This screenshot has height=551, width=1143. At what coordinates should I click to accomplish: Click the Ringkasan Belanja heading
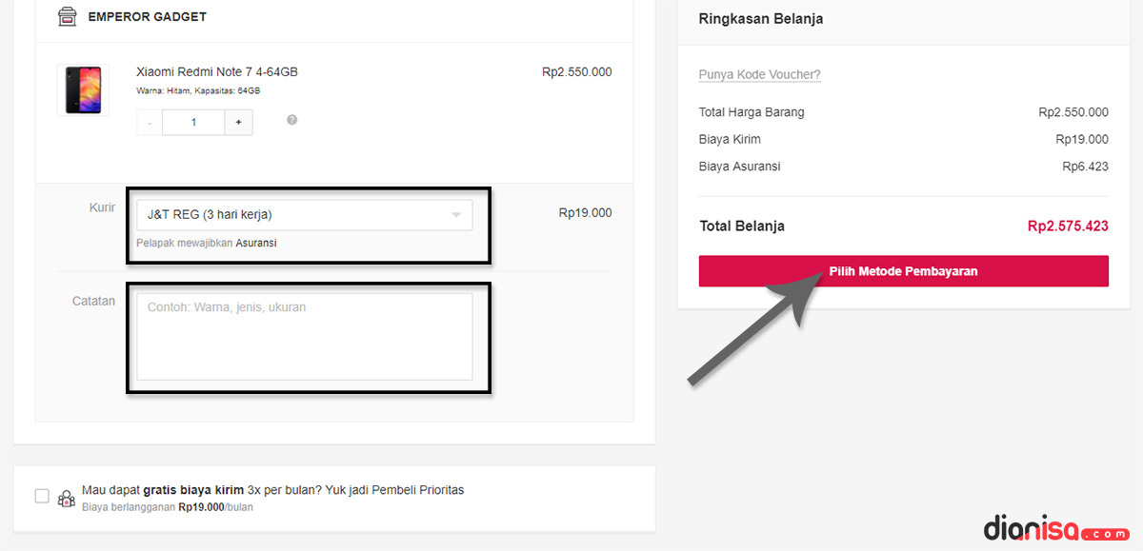[761, 19]
